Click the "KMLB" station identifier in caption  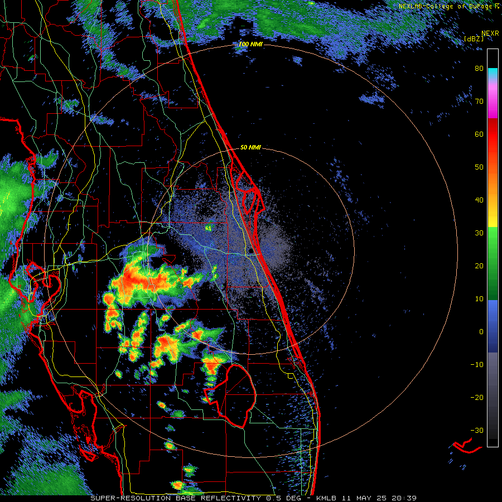tap(326, 498)
